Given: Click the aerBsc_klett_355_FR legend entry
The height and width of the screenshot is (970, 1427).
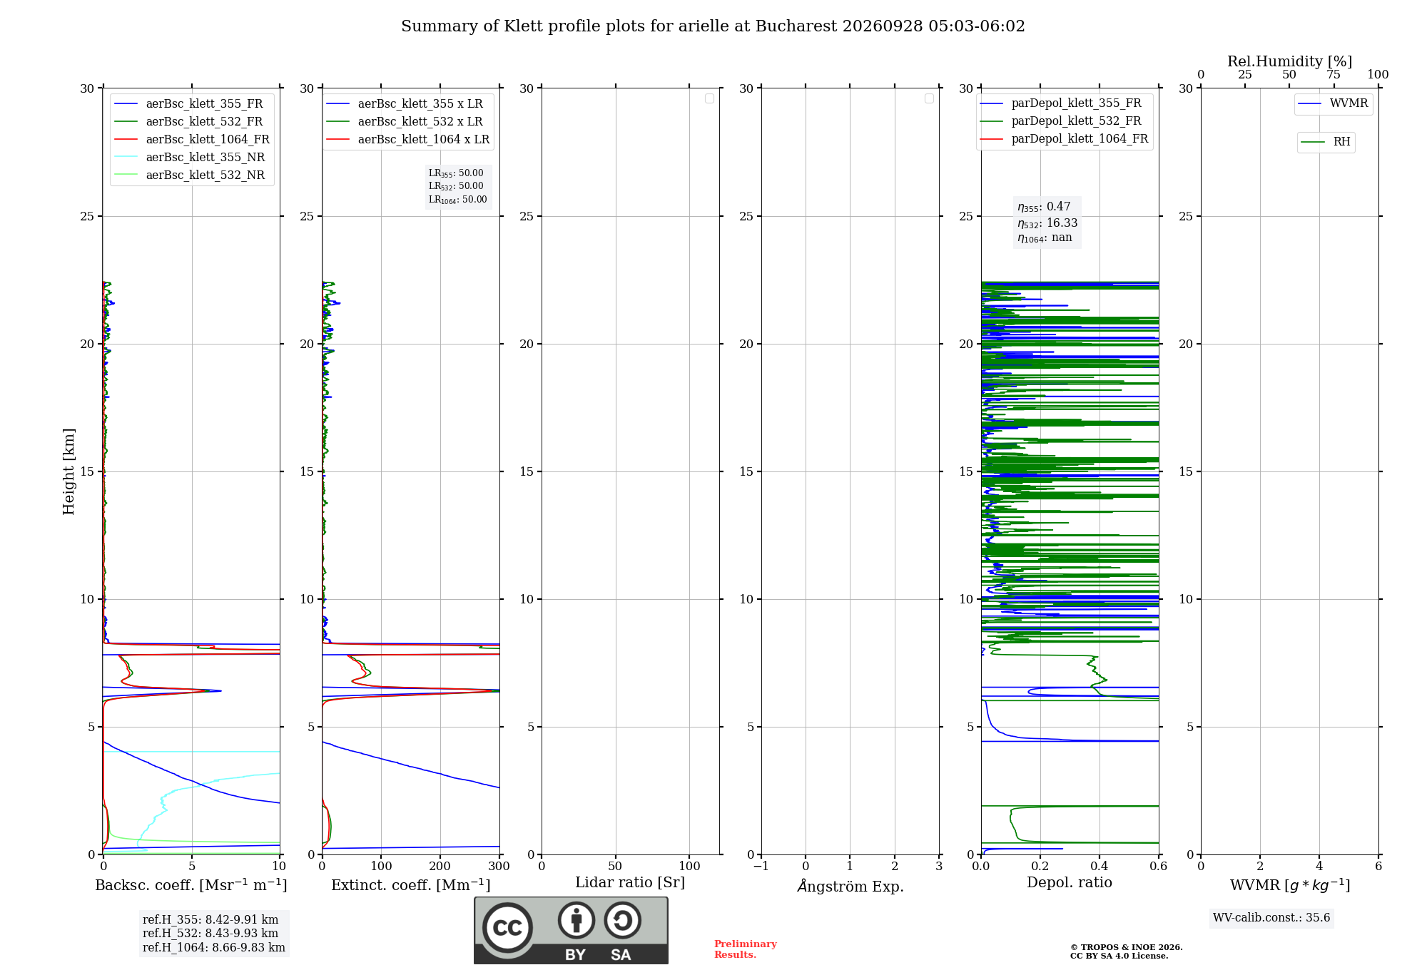Looking at the screenshot, I should point(189,104).
